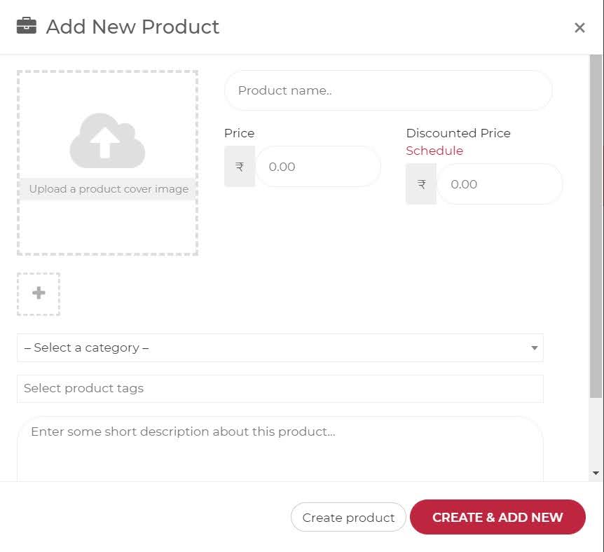
Task: Click the rupee symbol beside Price
Action: pos(240,167)
